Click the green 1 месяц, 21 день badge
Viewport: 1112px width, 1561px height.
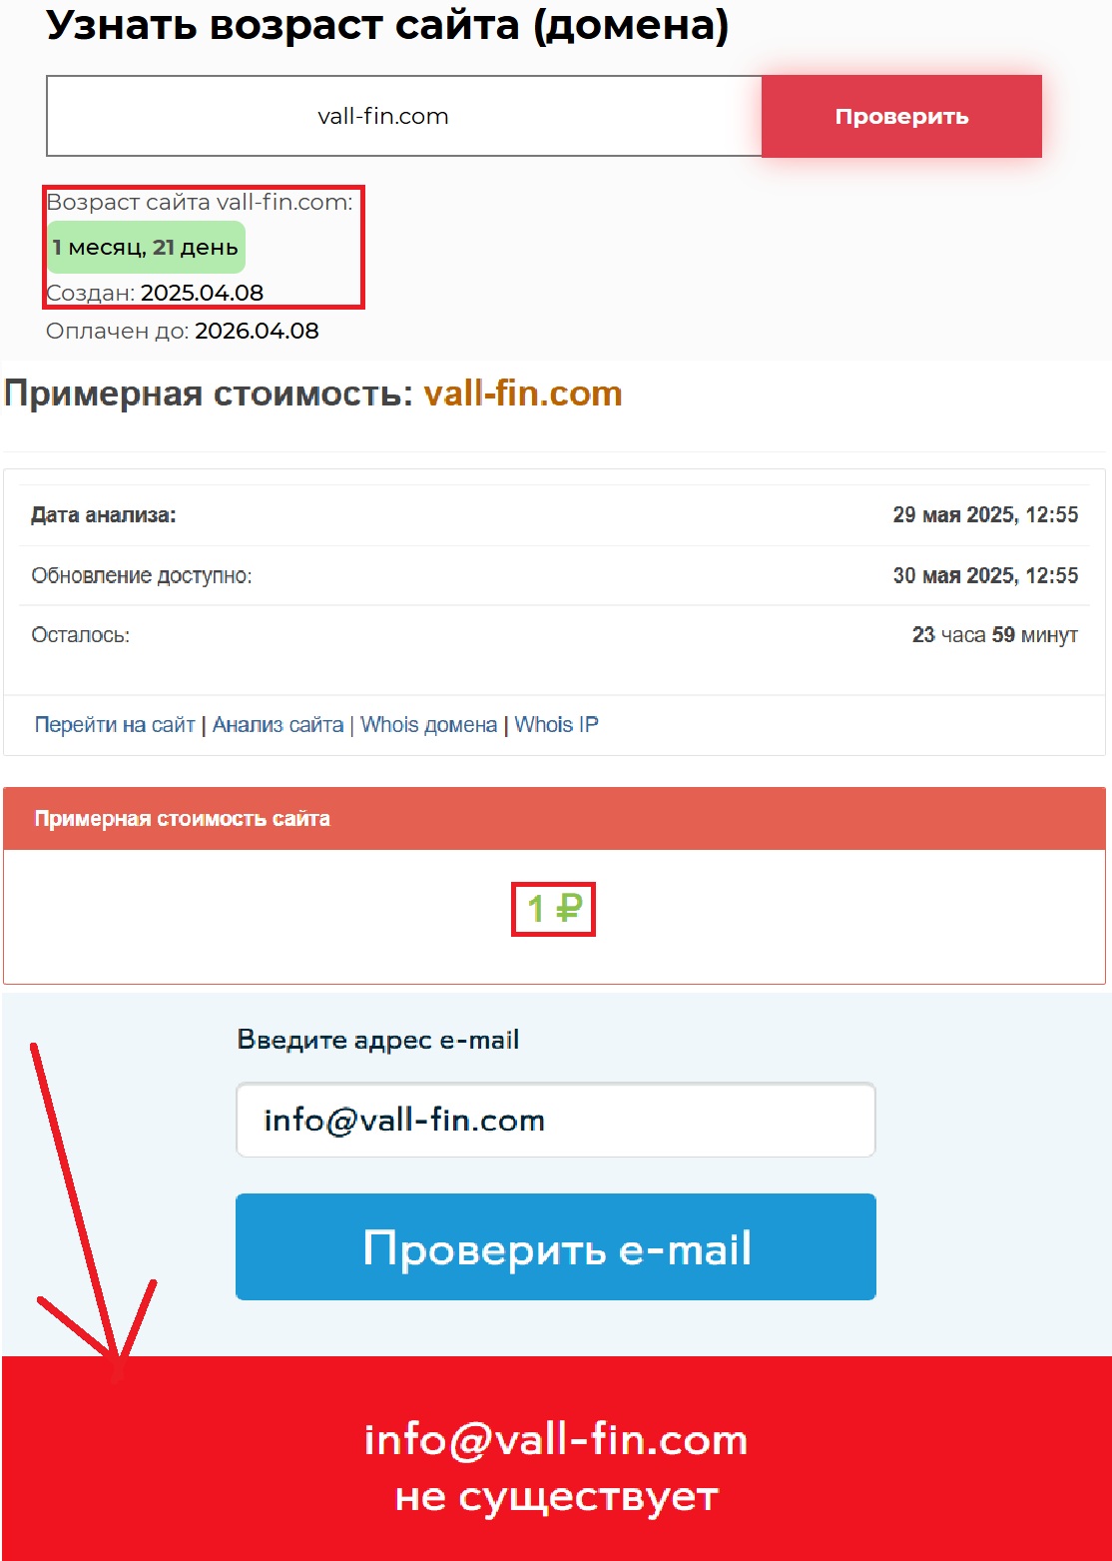point(146,247)
